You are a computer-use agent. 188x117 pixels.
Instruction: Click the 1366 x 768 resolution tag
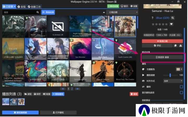(162, 35)
